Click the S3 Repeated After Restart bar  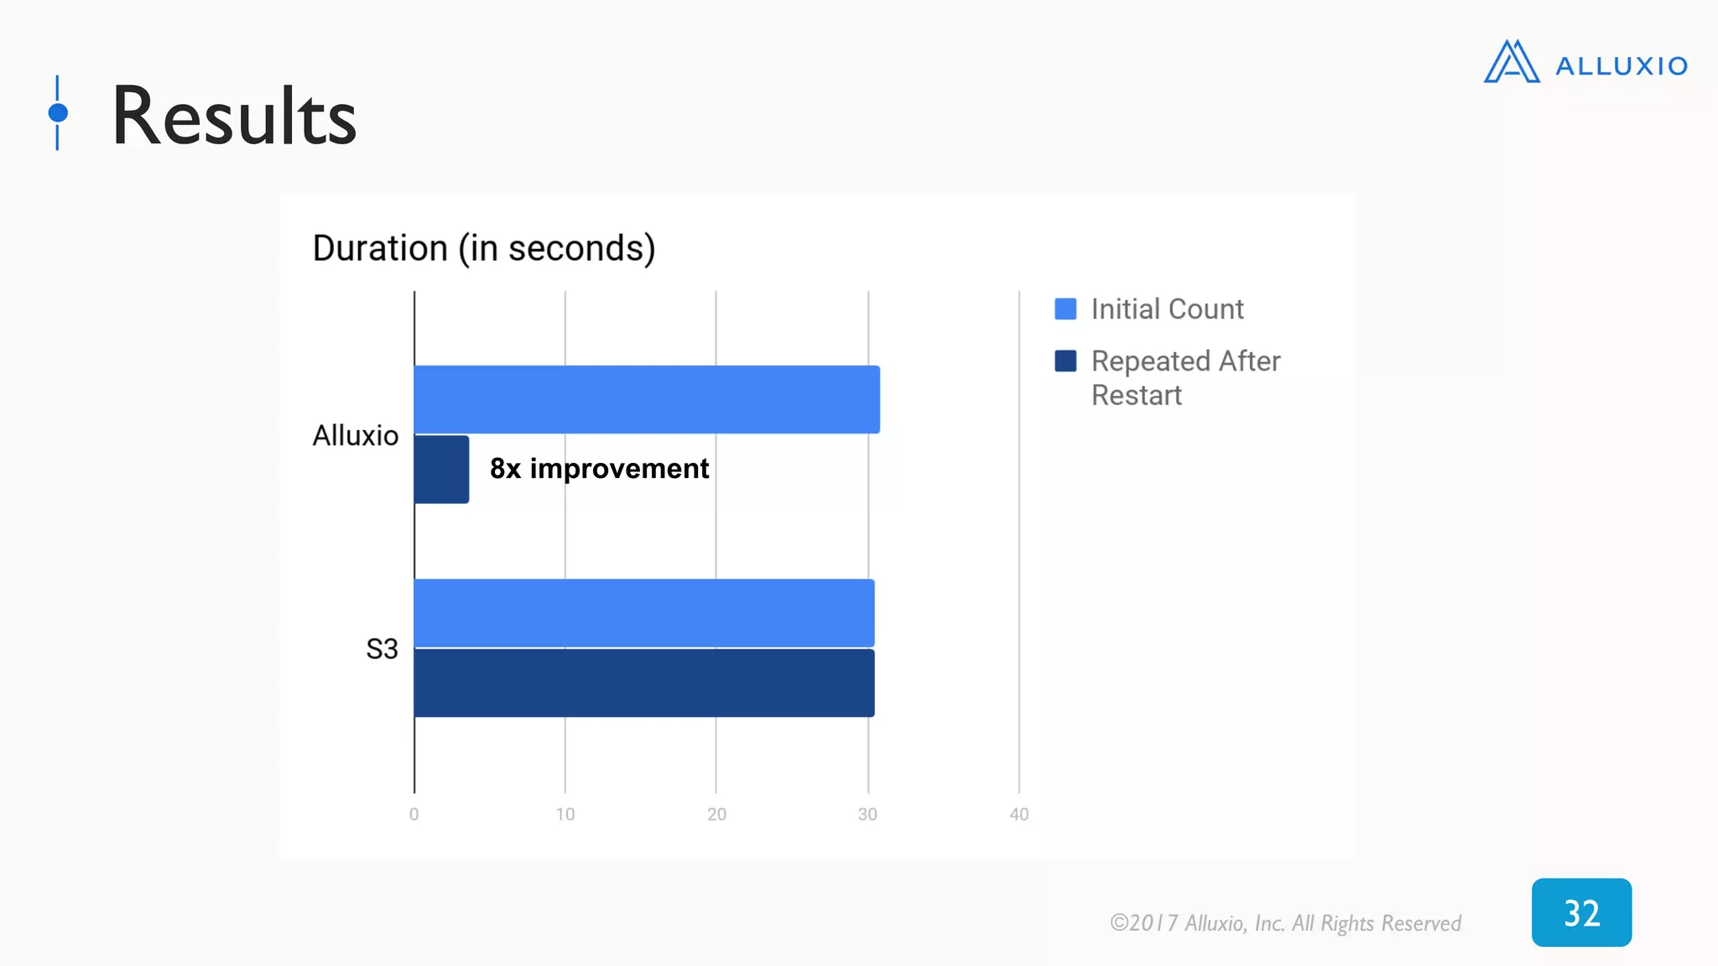(x=644, y=683)
